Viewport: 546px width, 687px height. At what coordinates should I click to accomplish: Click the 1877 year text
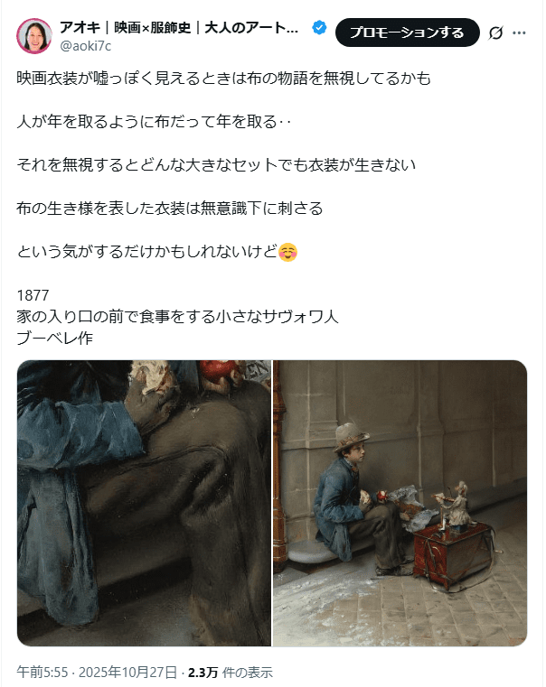pyautogui.click(x=33, y=295)
